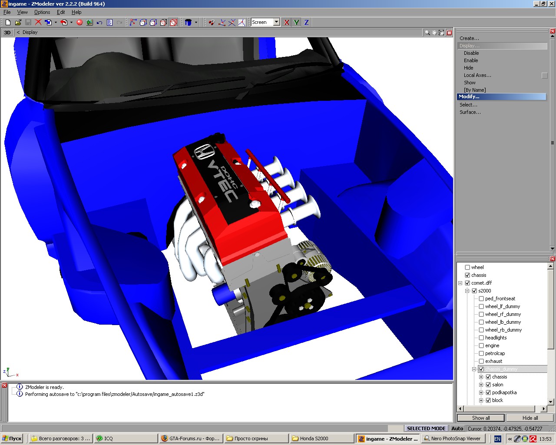Screen dimensions: 556x445
Task: Open a file with folder icon
Action: coord(18,22)
